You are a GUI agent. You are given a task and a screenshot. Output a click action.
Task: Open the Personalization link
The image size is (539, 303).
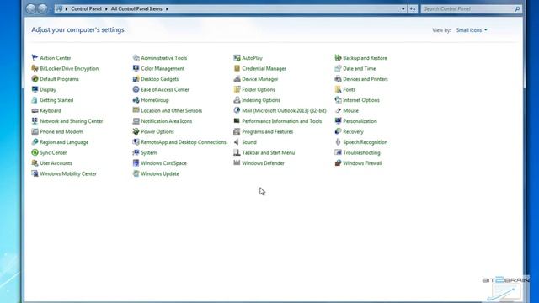[x=360, y=121]
